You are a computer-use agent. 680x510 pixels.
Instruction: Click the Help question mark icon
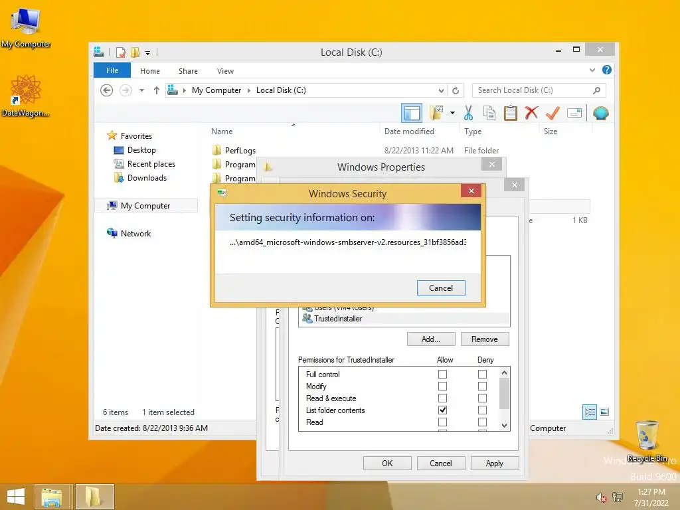coord(607,70)
